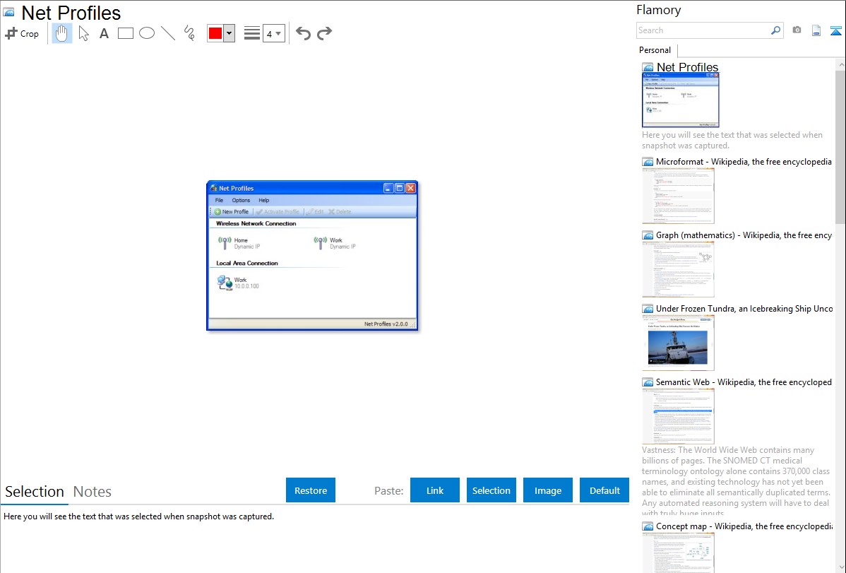Viewport: 846px width, 573px height.
Task: Undo the last annotation
Action: (x=303, y=33)
